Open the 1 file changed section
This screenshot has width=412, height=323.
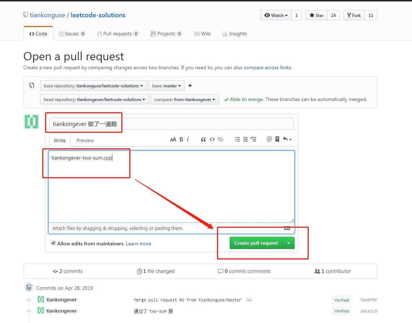coord(156,271)
